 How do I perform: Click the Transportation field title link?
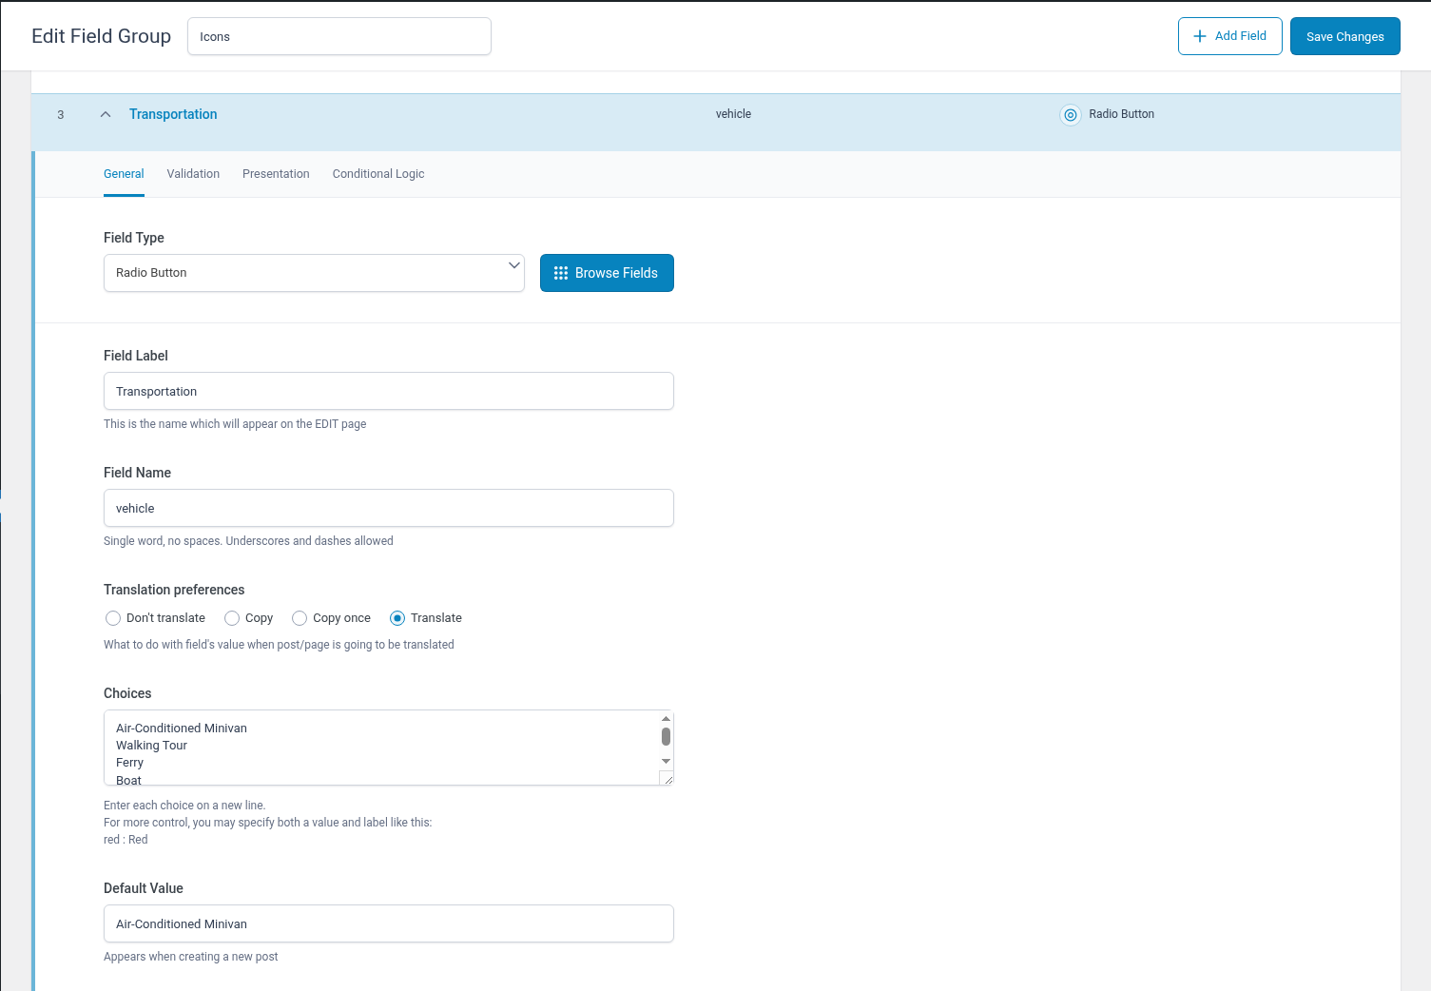coord(173,114)
